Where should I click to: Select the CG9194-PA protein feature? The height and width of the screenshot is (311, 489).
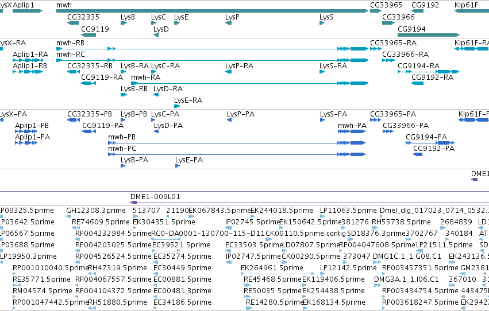click(x=430, y=143)
